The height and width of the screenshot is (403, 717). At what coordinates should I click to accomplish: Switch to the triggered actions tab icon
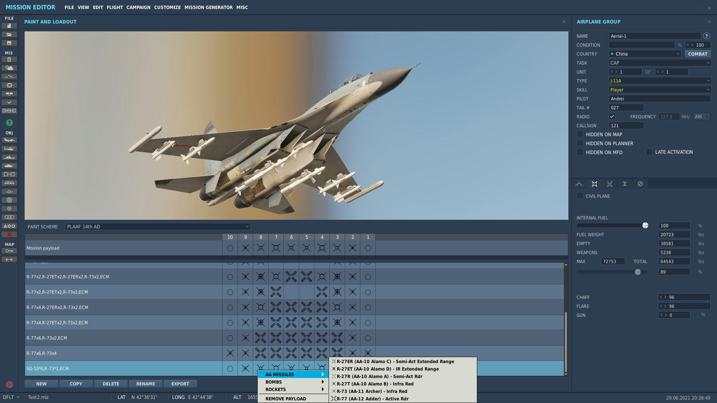click(610, 184)
